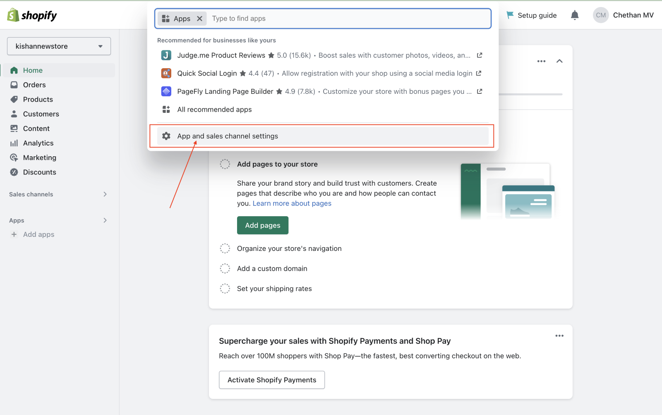This screenshot has height=415, width=662.
Task: Click the Content image icon
Action: tap(14, 129)
